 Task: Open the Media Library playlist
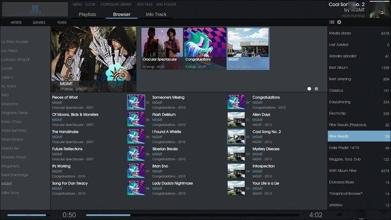(359, 33)
